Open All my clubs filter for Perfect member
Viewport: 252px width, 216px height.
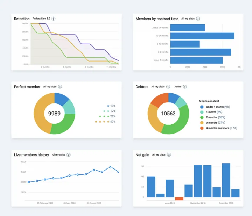60,86
